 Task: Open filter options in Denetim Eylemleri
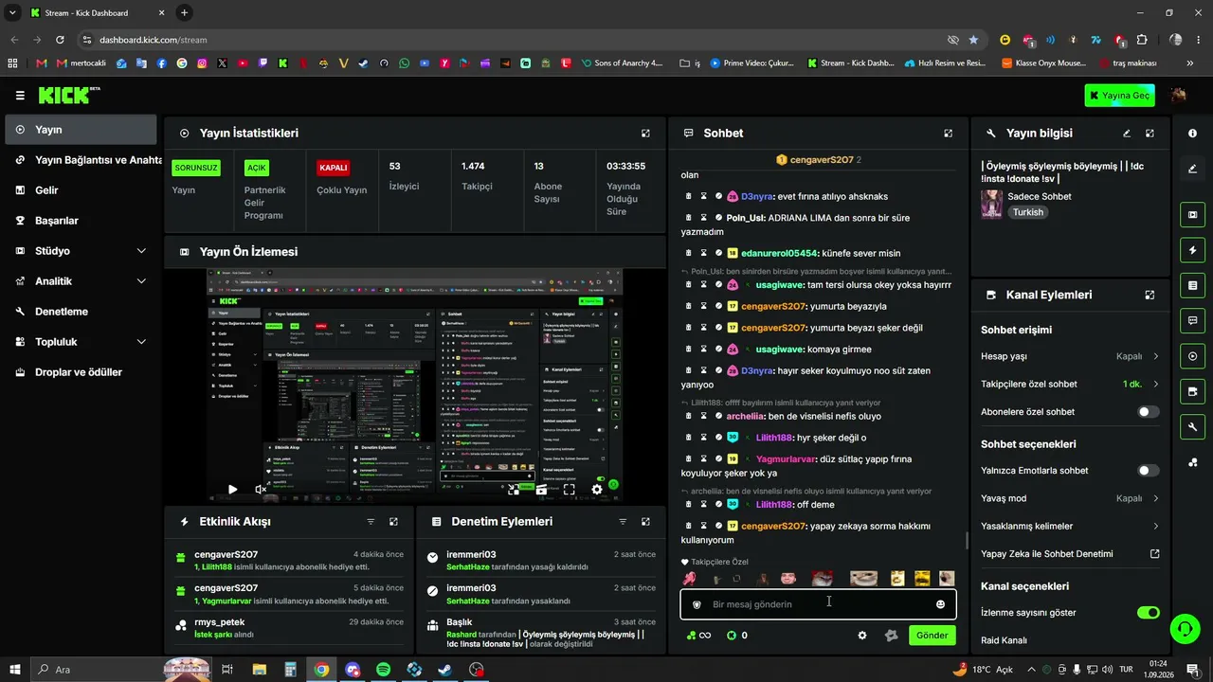click(x=623, y=522)
